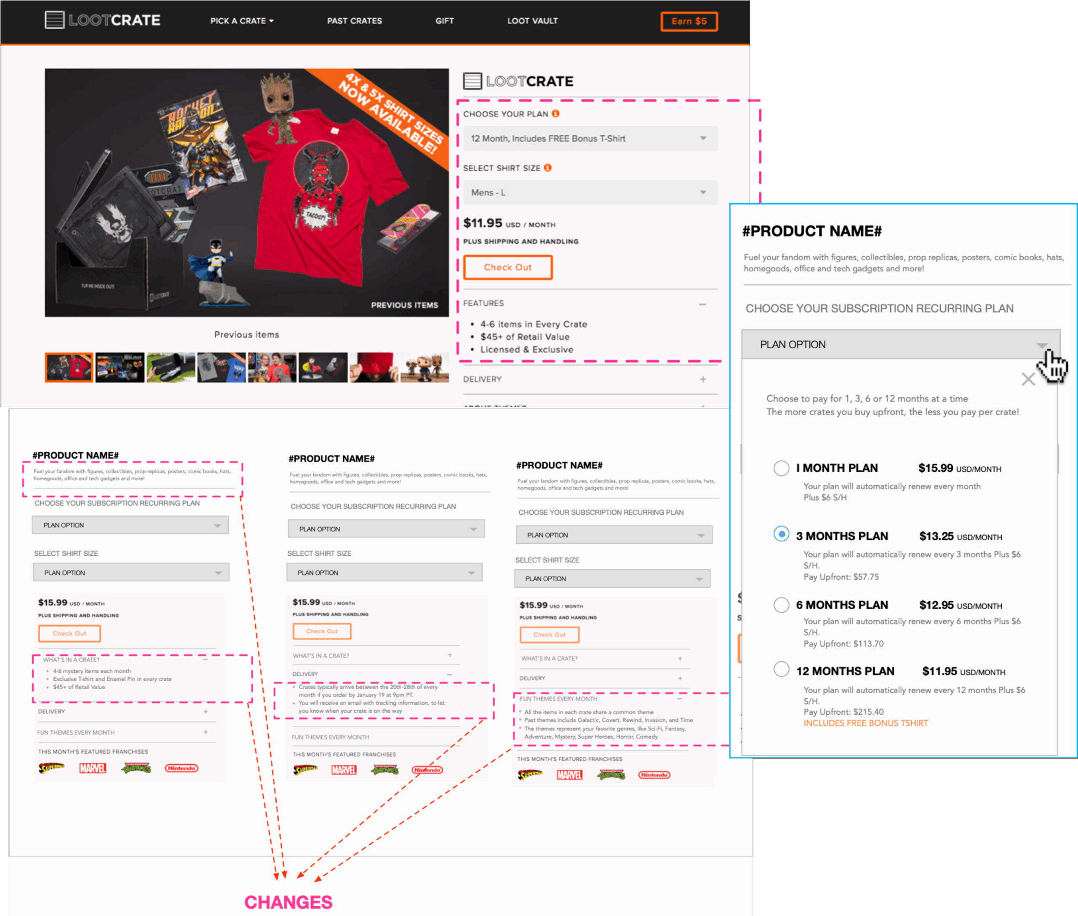Open the 12 Month plan dropdown
Image resolution: width=1078 pixels, height=916 pixels.
[590, 139]
